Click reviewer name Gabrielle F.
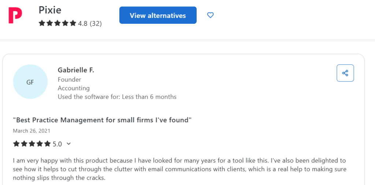 [76, 70]
